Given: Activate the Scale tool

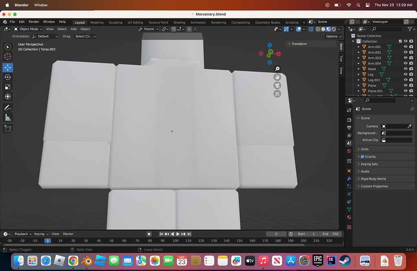Looking at the screenshot, I should pos(7,87).
